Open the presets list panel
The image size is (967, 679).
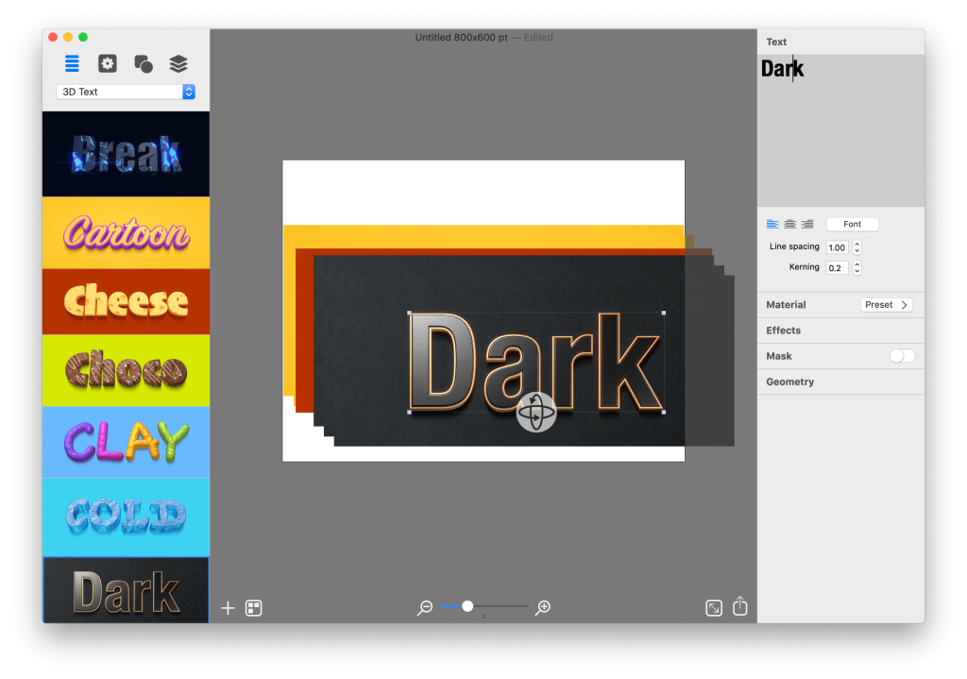(72, 63)
